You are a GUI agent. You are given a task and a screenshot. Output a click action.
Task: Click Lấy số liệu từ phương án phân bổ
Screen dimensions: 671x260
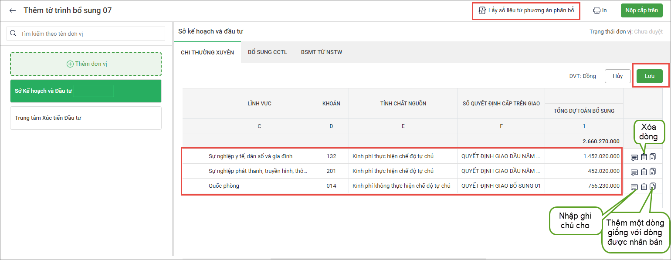(526, 10)
